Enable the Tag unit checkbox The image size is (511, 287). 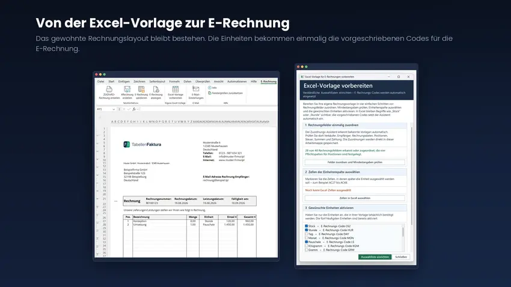(307, 234)
